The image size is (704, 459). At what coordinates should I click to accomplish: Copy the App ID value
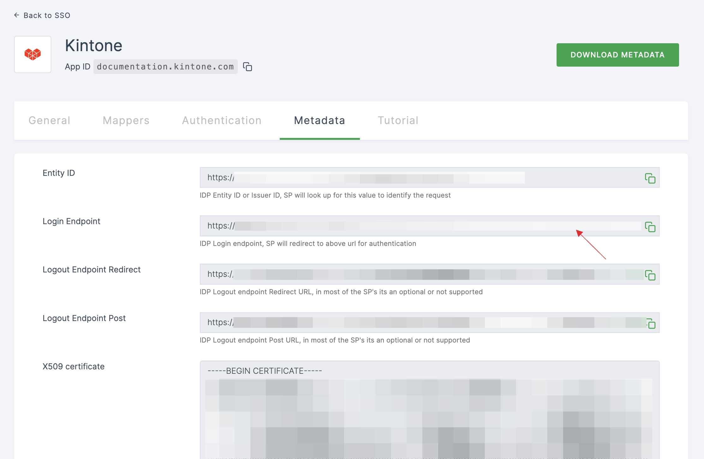click(248, 67)
